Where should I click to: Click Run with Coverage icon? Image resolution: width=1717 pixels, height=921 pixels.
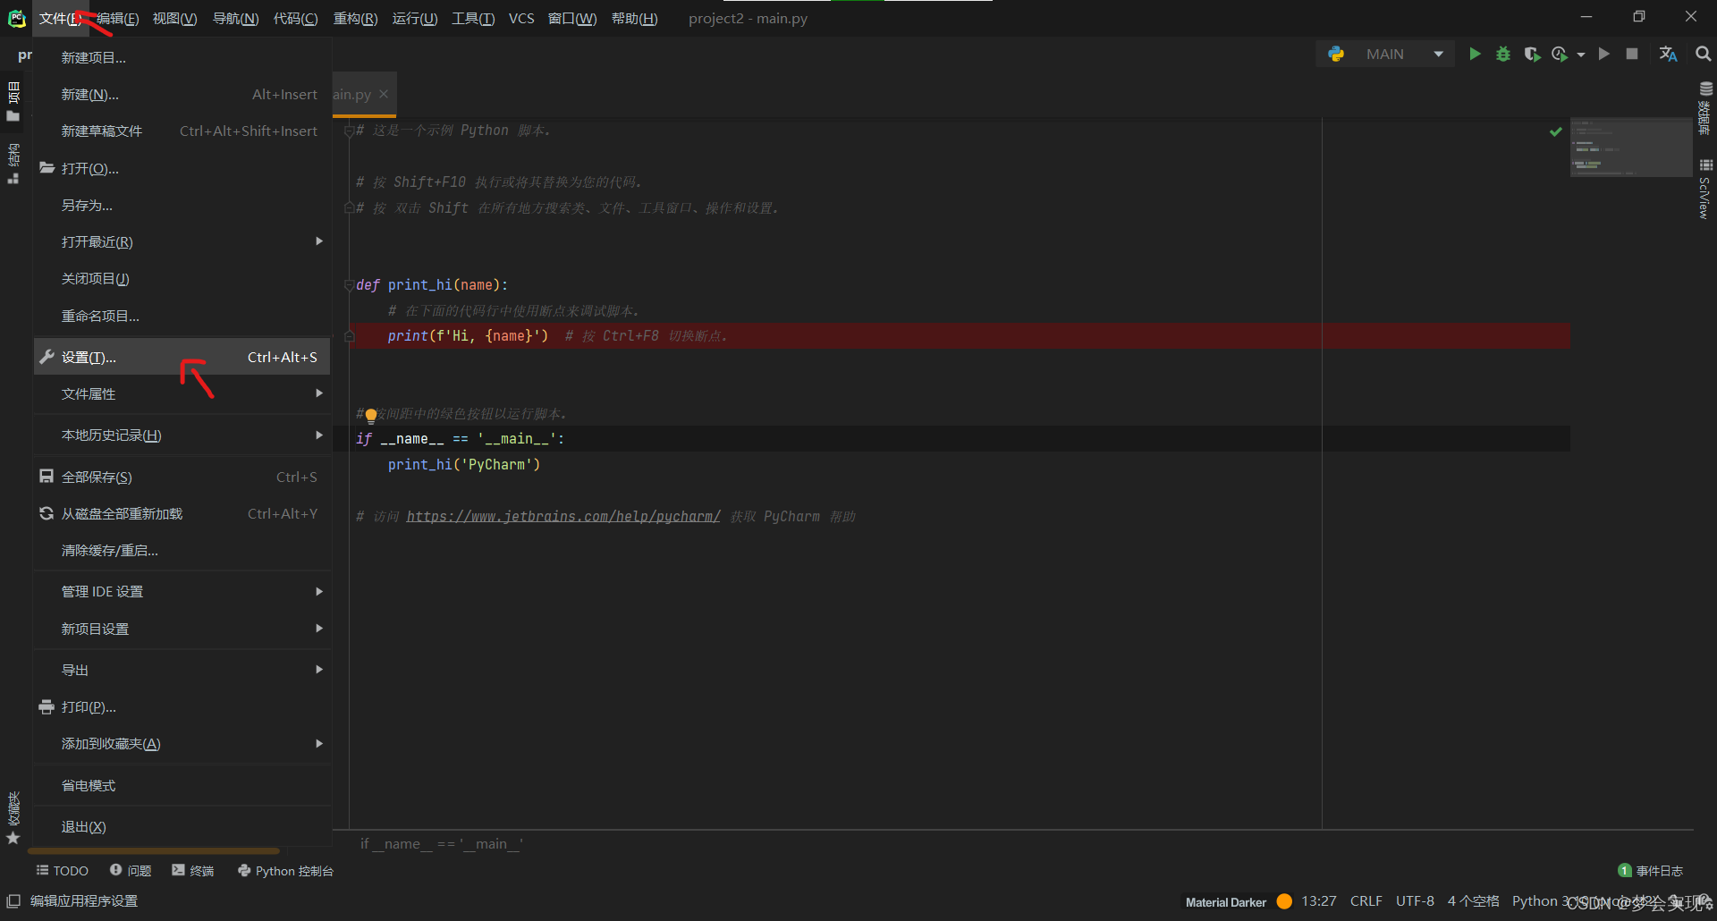(x=1532, y=55)
